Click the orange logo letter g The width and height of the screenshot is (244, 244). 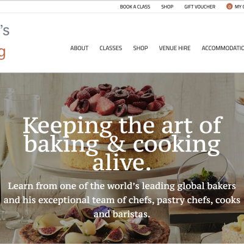2,53
